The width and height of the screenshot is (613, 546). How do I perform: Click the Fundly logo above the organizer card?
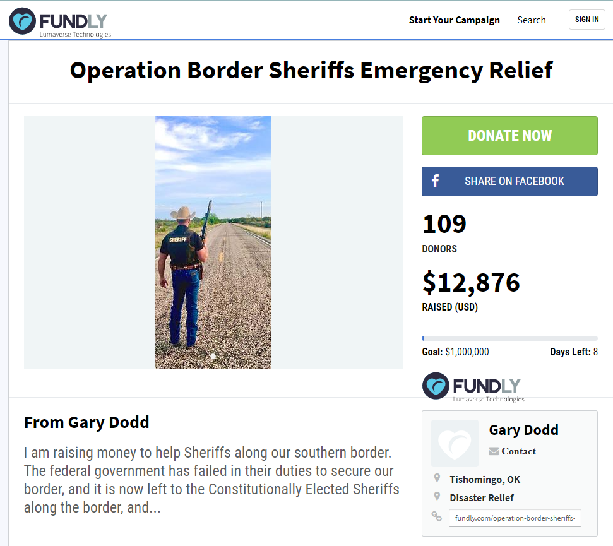coord(473,388)
